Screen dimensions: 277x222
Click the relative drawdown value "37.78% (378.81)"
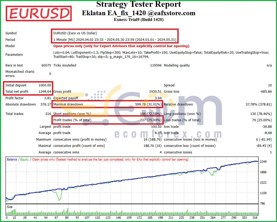tap(259, 104)
